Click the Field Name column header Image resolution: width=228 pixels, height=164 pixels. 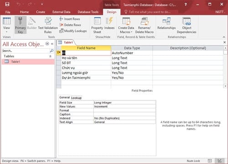[x=86, y=48]
